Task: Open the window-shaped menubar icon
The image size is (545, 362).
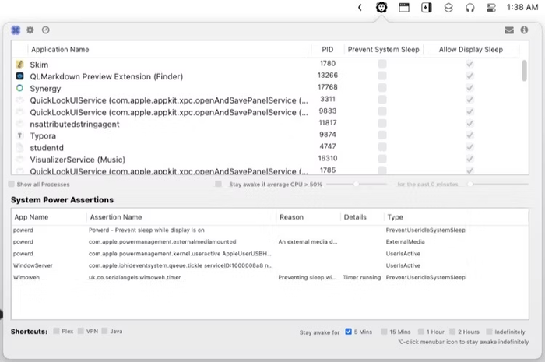Action: pyautogui.click(x=404, y=7)
